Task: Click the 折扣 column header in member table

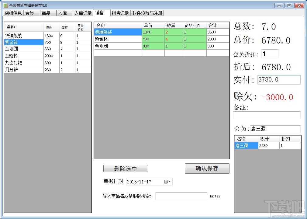Action: [290, 139]
